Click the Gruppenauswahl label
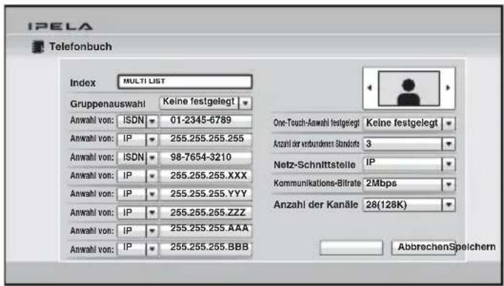Image resolution: width=504 pixels, height=286 pixels. pos(108,104)
